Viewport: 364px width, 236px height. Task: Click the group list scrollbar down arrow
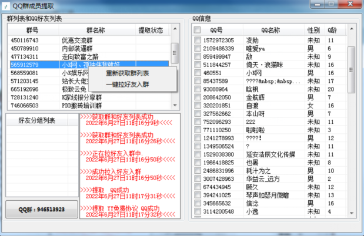point(175,105)
